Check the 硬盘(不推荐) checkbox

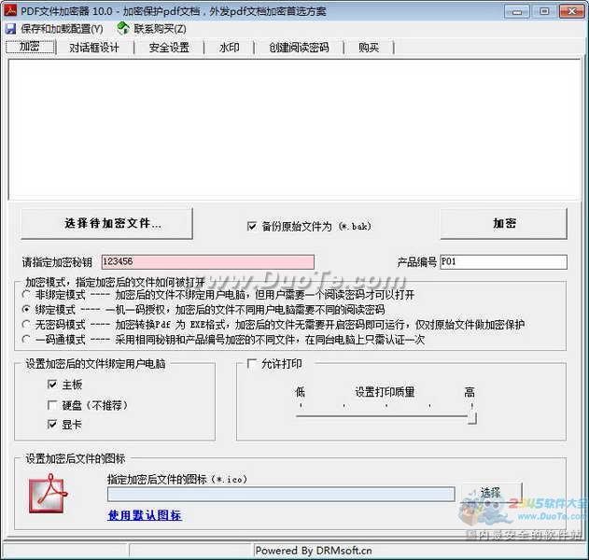[53, 404]
